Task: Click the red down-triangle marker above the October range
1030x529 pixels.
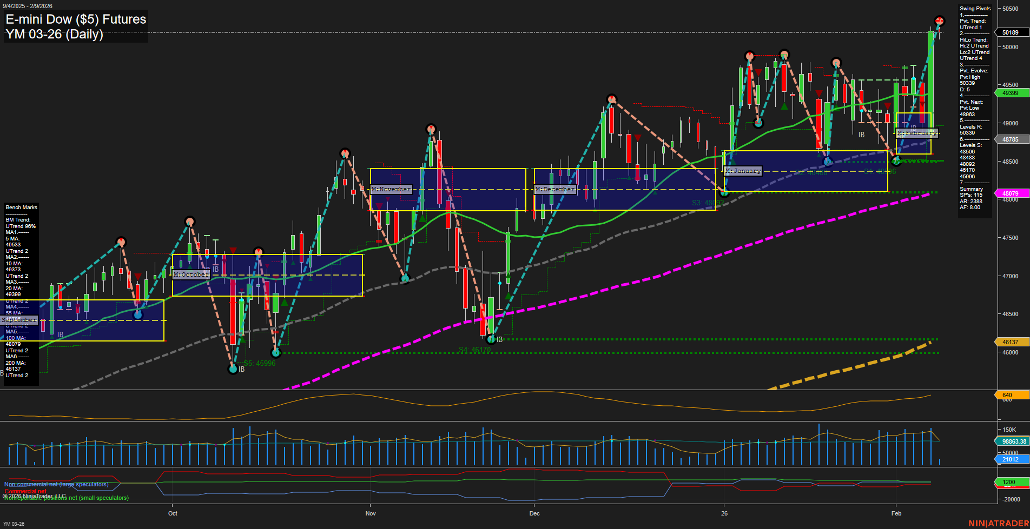Action: 233,250
